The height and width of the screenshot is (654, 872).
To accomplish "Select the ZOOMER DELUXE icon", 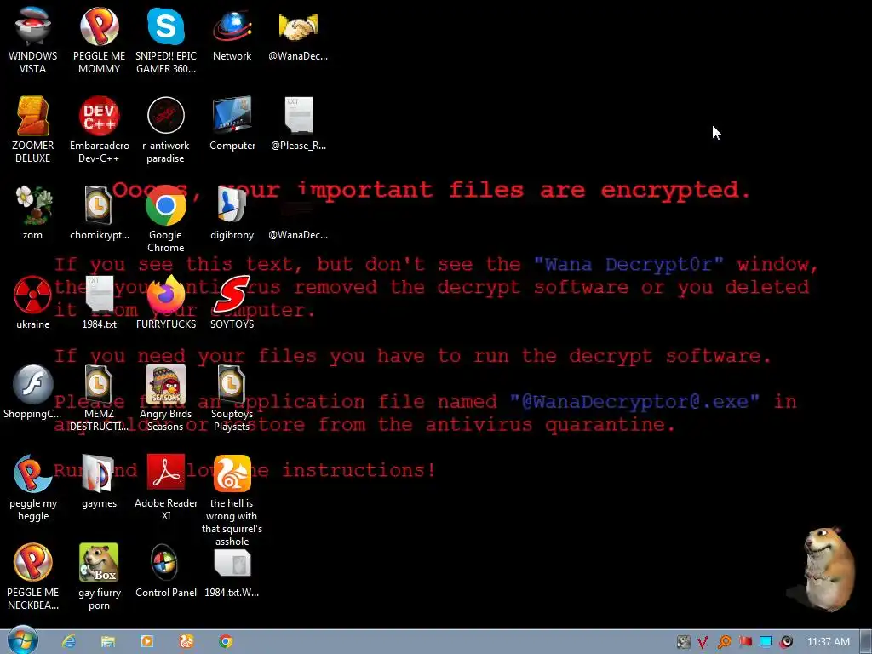I will (x=33, y=129).
